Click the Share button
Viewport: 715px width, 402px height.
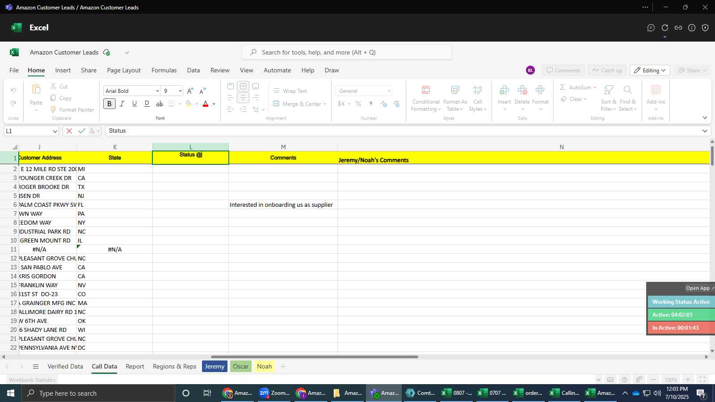pyautogui.click(x=692, y=71)
